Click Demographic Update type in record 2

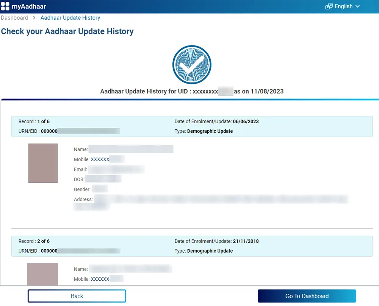click(x=210, y=251)
